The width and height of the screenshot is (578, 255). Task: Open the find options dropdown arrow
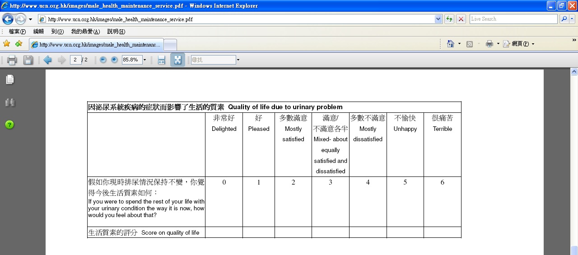(238, 60)
